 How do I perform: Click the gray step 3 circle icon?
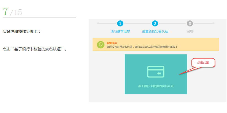190,23
